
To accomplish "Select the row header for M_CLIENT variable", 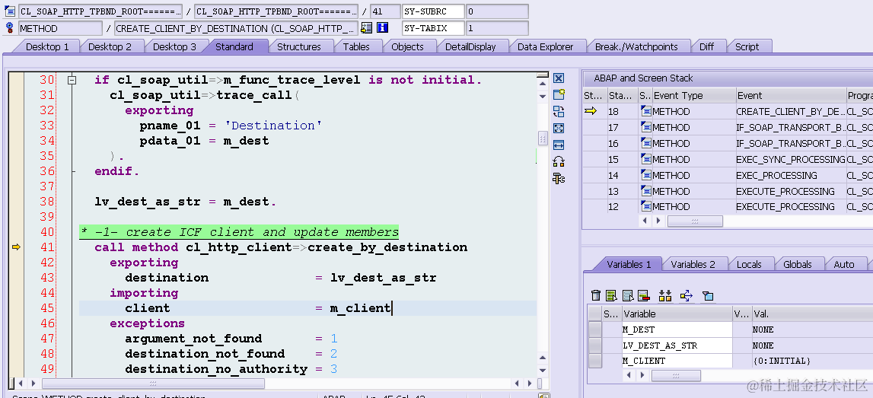I will coord(595,361).
